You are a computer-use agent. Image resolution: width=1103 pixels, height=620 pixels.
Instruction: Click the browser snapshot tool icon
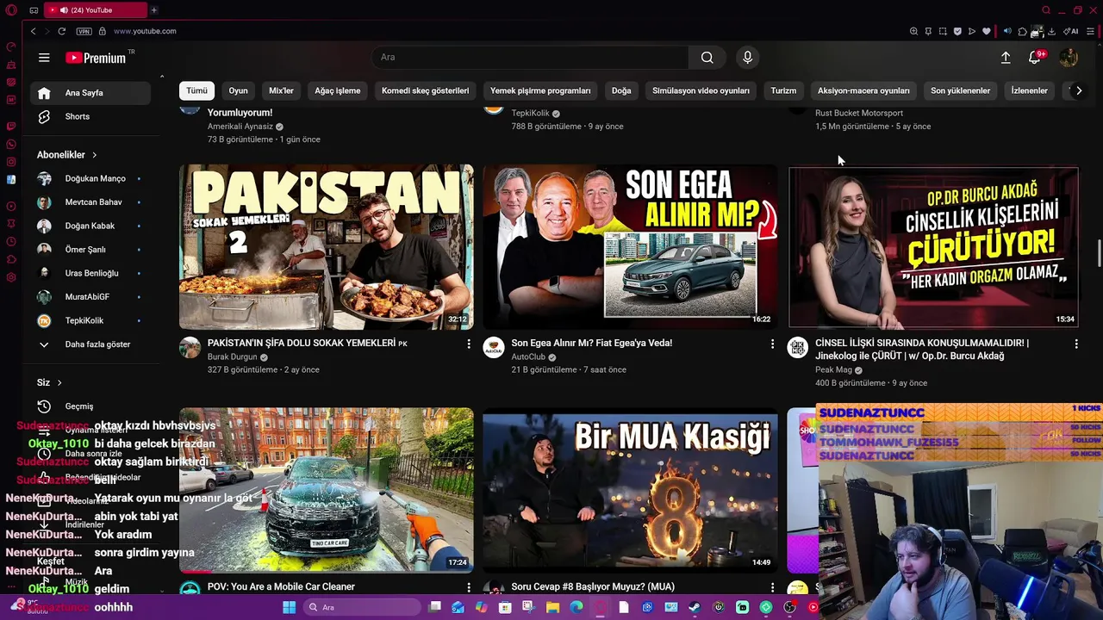(943, 31)
